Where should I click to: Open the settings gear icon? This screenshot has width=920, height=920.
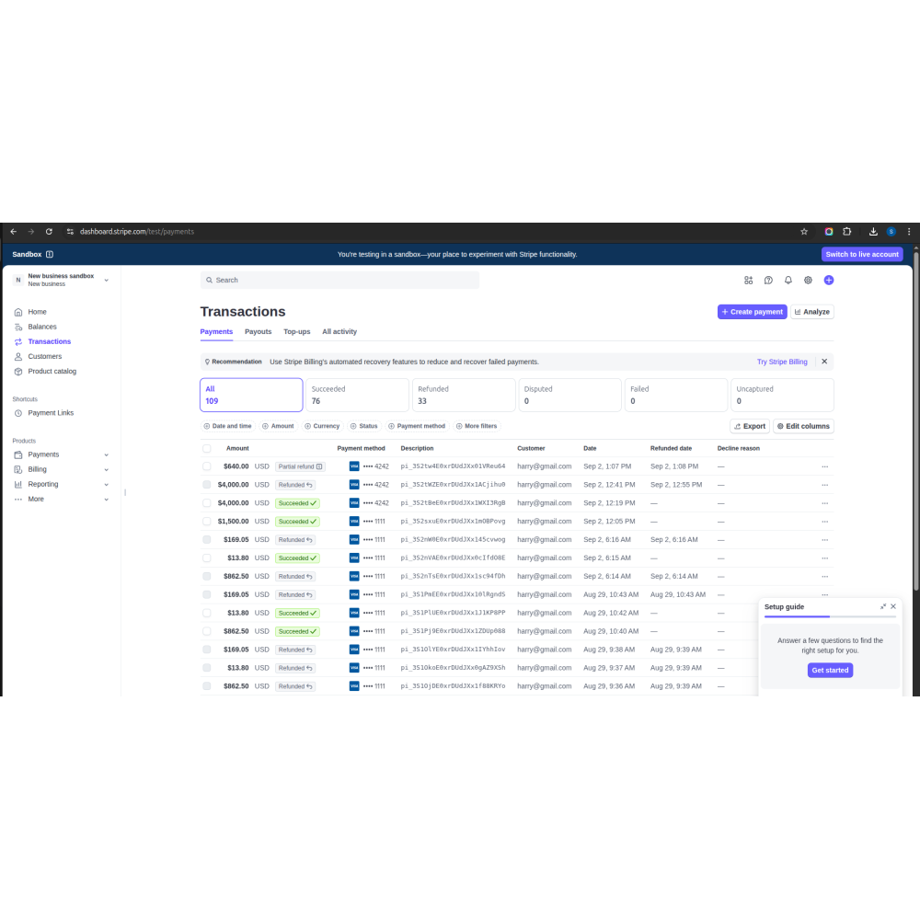click(x=808, y=281)
